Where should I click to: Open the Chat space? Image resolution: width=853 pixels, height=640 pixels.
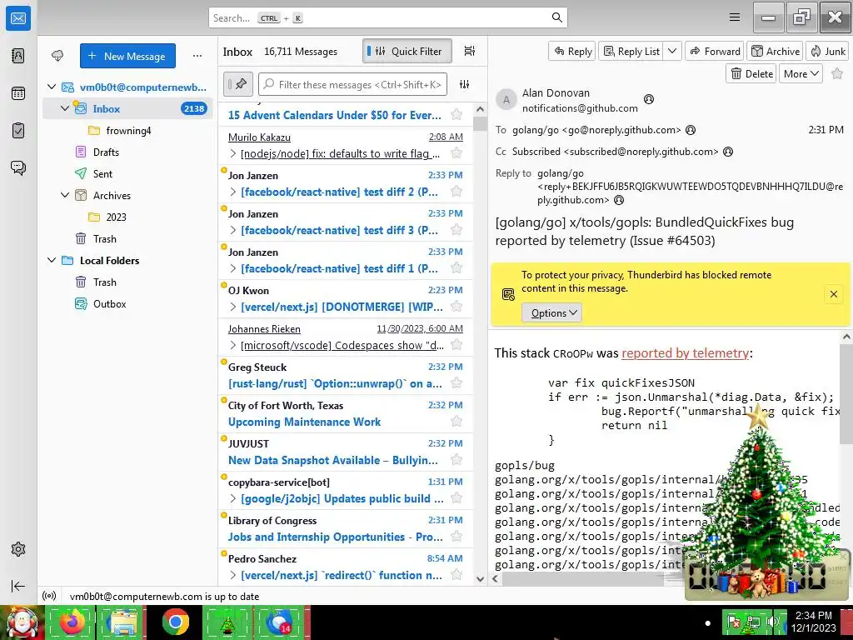pyautogui.click(x=18, y=167)
